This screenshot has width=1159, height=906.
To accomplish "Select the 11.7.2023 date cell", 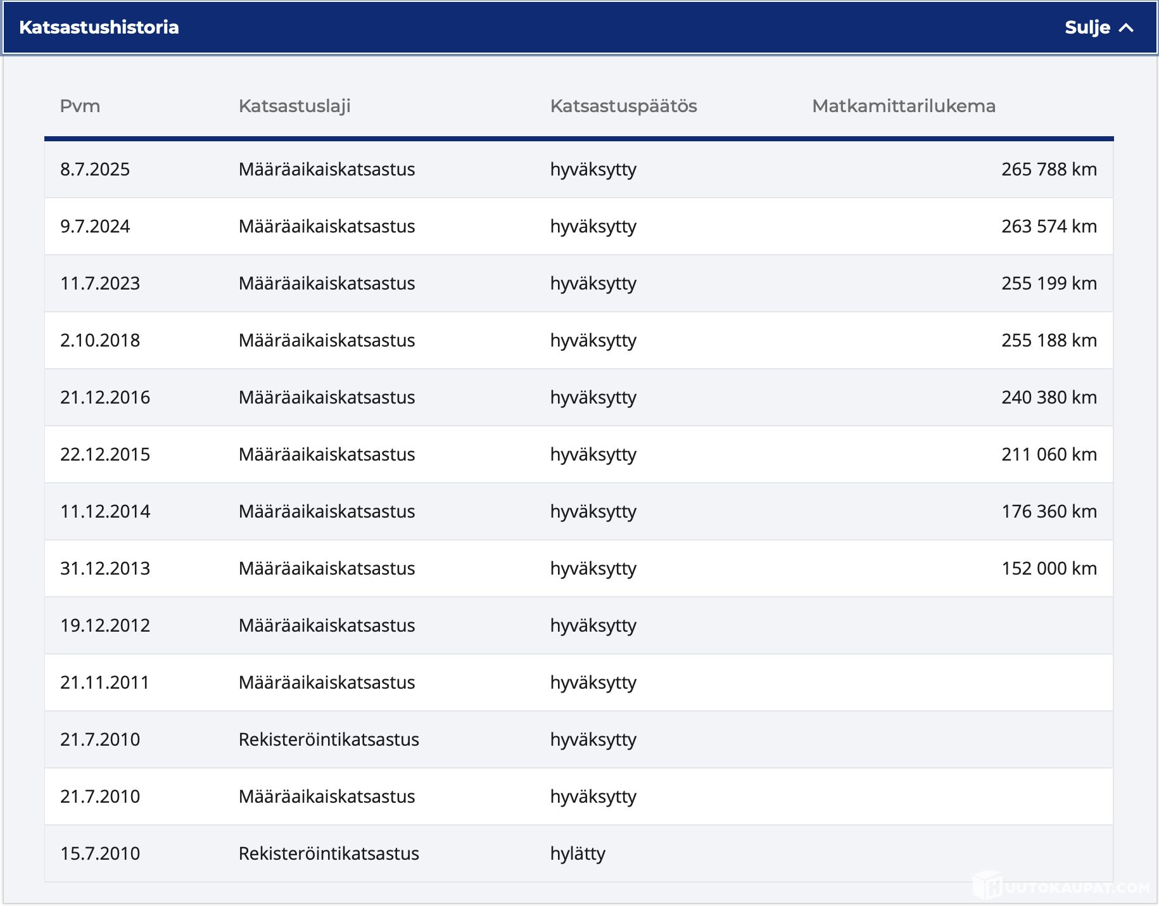I will (x=100, y=283).
